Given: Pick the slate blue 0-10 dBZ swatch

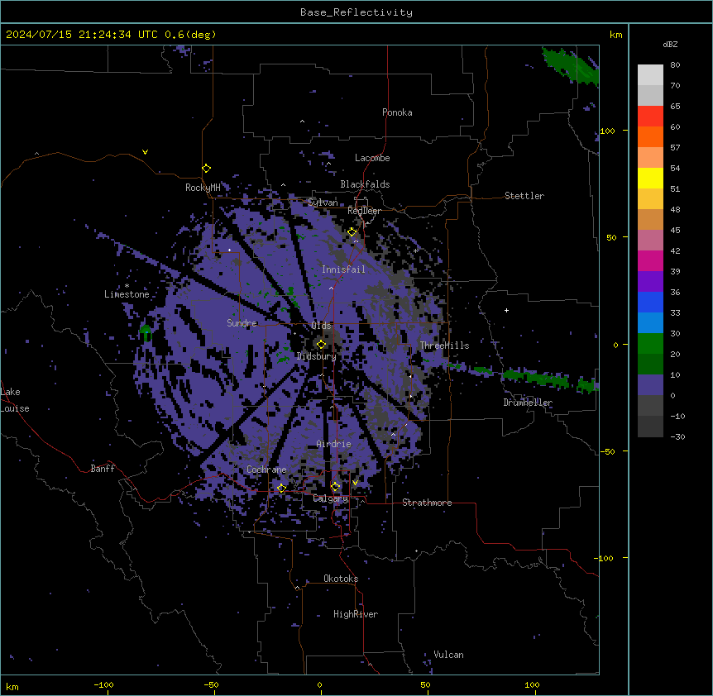Looking at the screenshot, I should [x=650, y=385].
